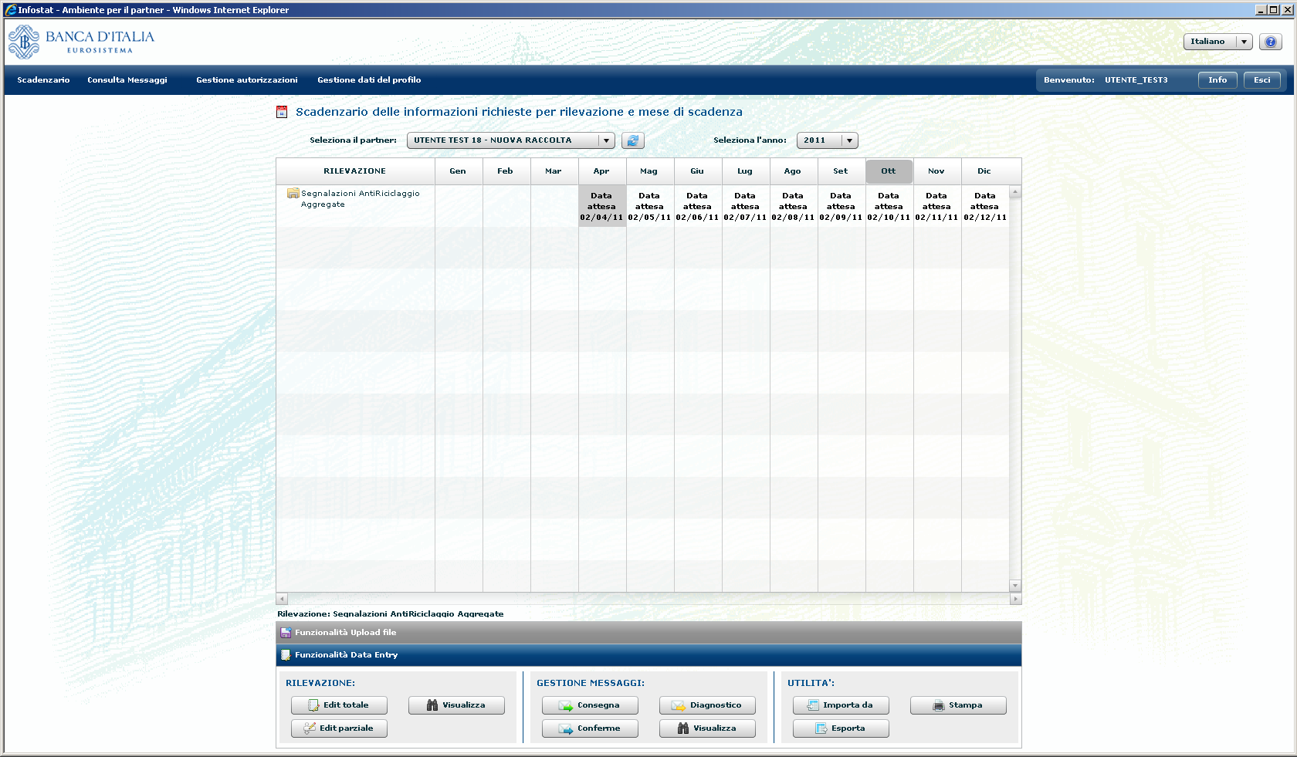Click the Funzionalità Upload file disk icon
Screen dimensions: 1297x757
[x=286, y=633]
